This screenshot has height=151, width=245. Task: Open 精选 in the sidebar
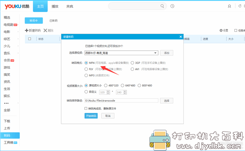pos(7,17)
